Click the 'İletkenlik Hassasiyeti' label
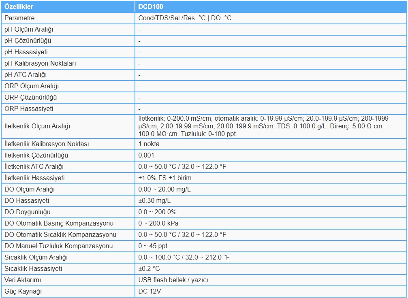408x298 pixels. (34, 178)
